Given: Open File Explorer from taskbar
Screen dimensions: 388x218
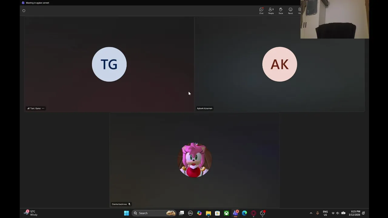Looking at the screenshot, I should pyautogui.click(x=208, y=213).
